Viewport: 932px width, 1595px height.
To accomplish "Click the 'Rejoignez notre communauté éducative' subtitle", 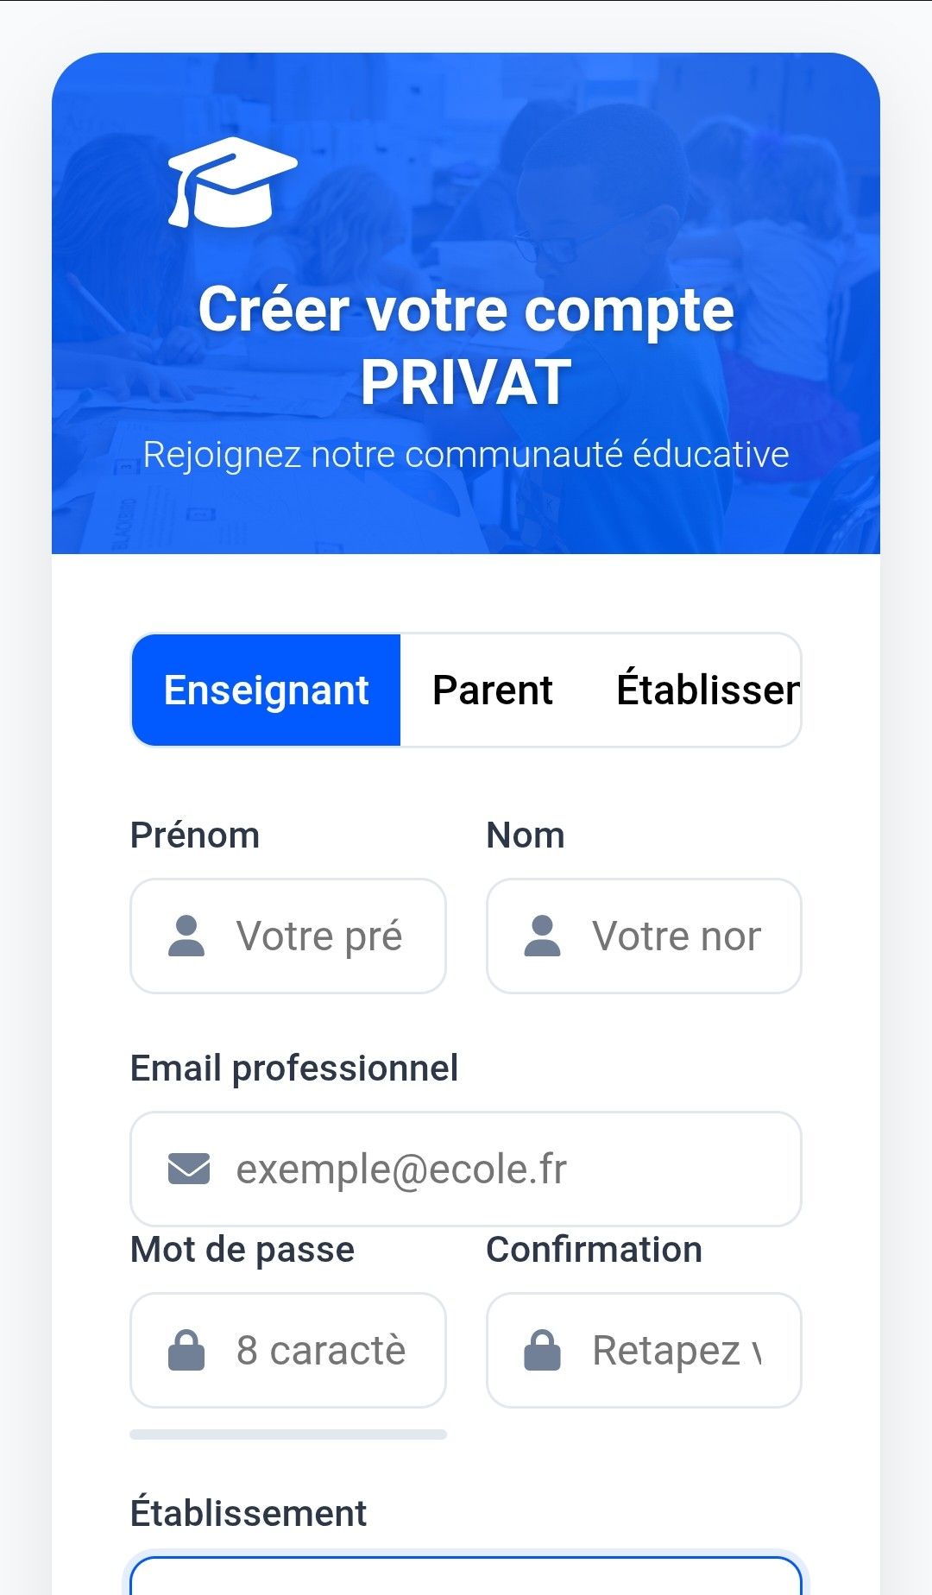I will pos(466,455).
